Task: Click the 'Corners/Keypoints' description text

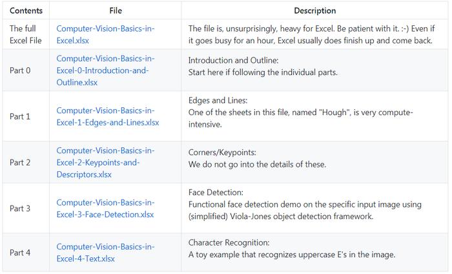Action: [x=222, y=153]
